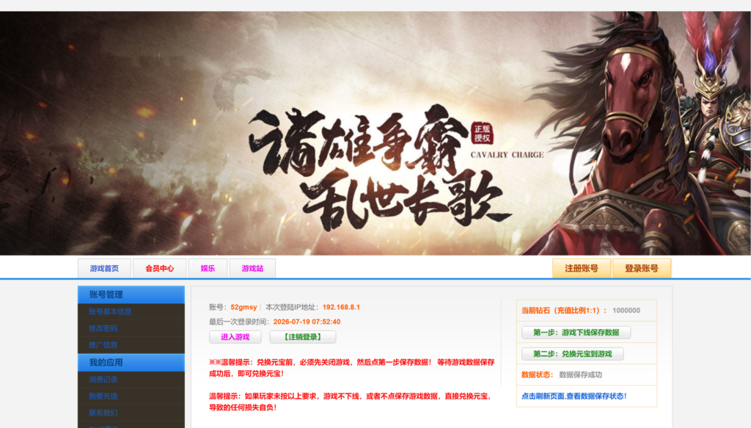The width and height of the screenshot is (751, 428).
Task: Click the 点击刷新页面,查看数据保存状态 link
Action: [574, 396]
